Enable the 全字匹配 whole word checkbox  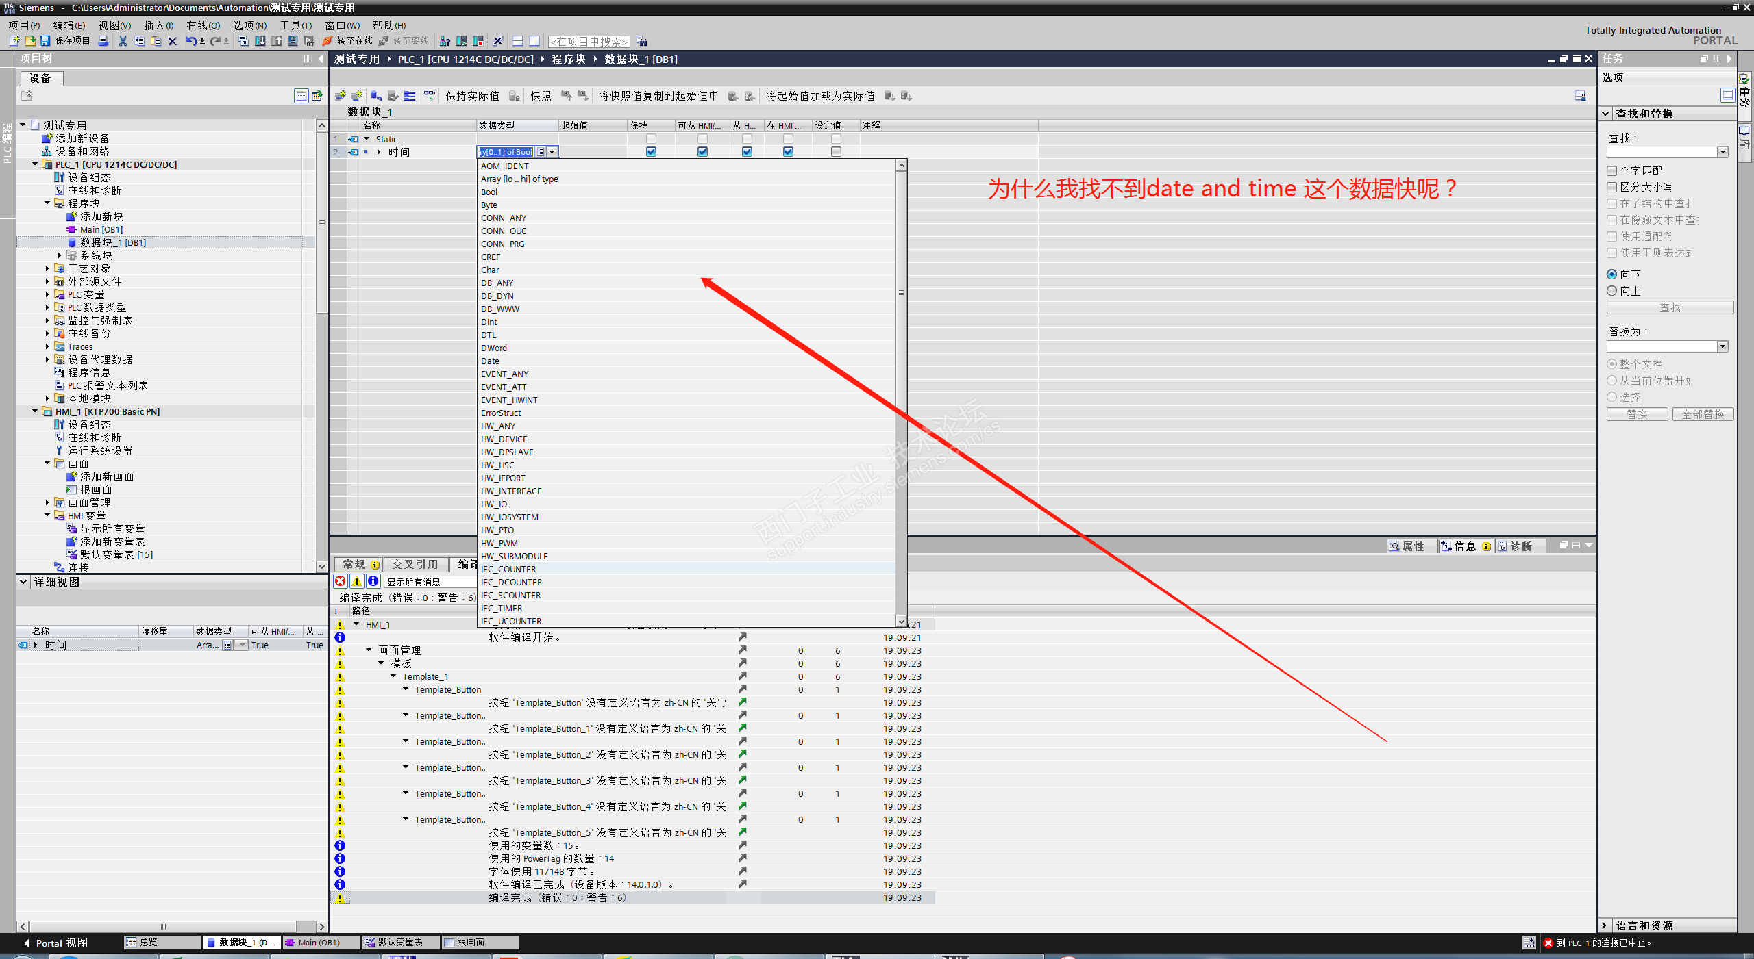[1611, 170]
